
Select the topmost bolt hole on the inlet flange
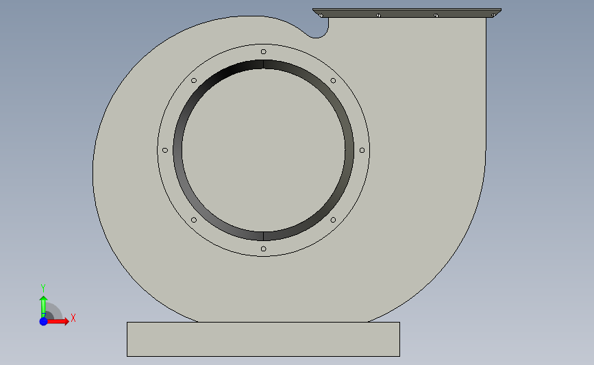click(x=263, y=51)
